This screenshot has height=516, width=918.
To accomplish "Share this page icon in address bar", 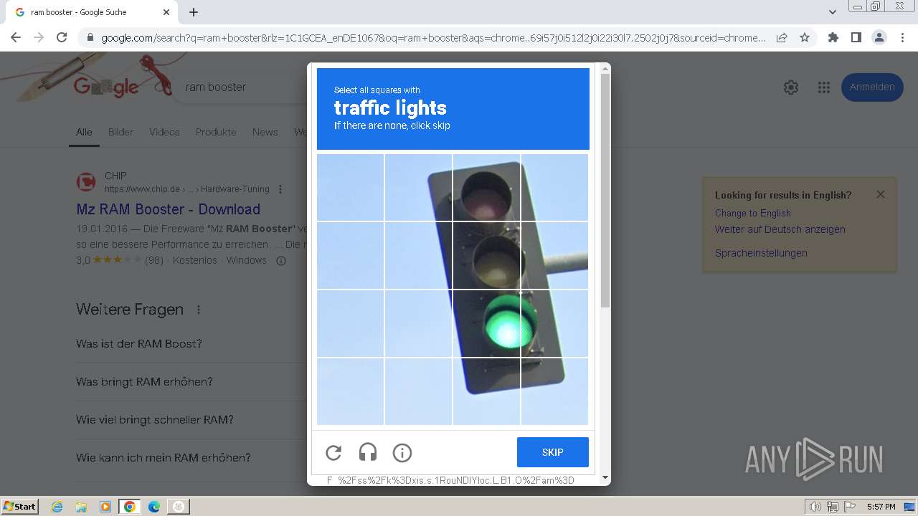I will [x=782, y=37].
